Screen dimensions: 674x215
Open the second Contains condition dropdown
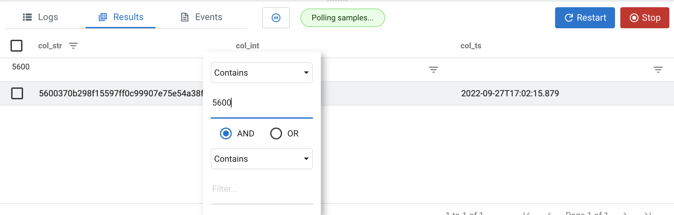pyautogui.click(x=262, y=159)
